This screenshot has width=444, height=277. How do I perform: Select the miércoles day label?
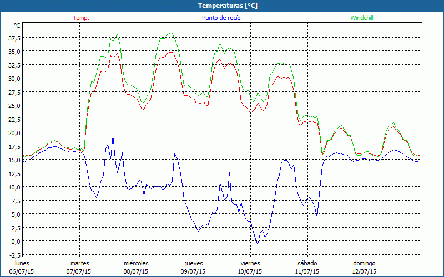[x=136, y=263]
